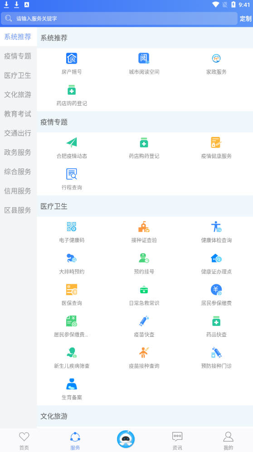This screenshot has width=253, height=452.
Task: Open 合肥疫情动态 paper plane icon
Action: point(72,143)
